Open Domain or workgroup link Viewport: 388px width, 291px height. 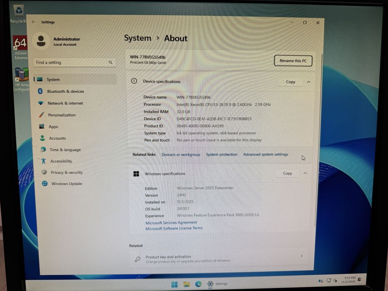[x=180, y=154]
